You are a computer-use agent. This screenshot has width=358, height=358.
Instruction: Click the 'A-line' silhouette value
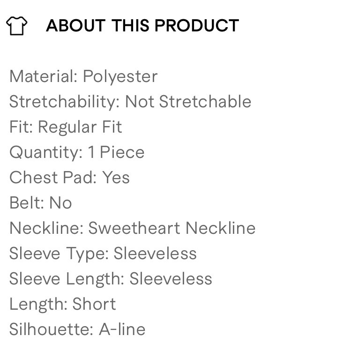pyautogui.click(x=122, y=329)
